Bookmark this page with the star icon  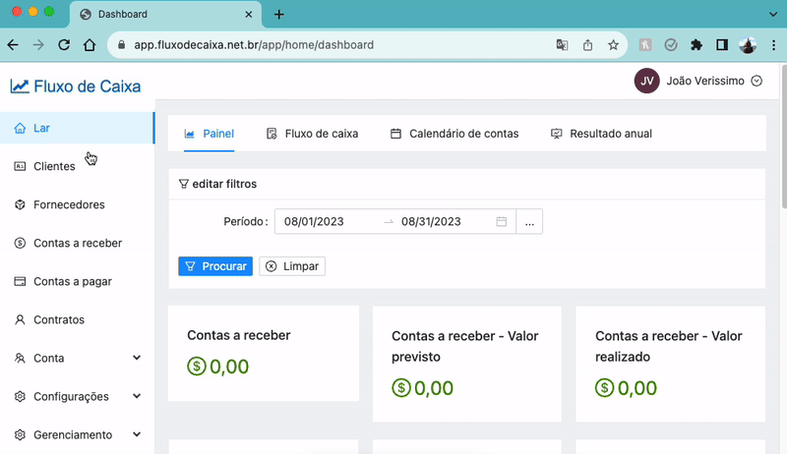pos(613,45)
